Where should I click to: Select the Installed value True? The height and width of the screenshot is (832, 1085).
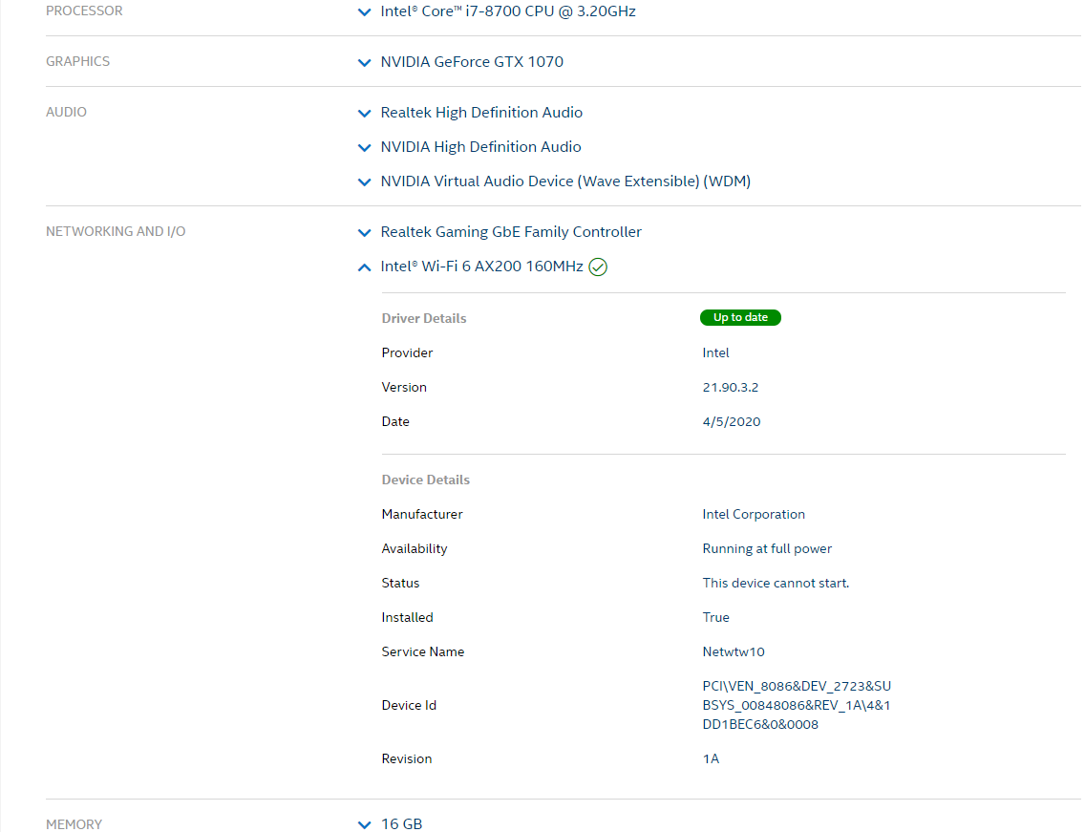715,617
